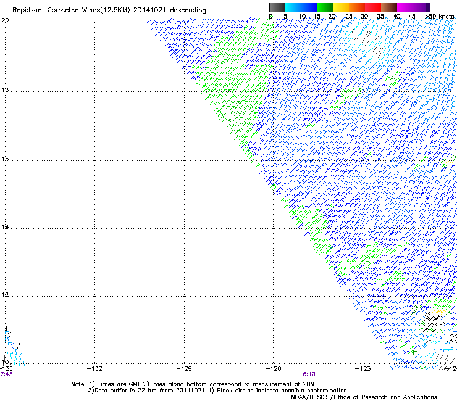The height and width of the screenshot is (401, 457).
Task: Select the '40' label under the color bar
Action: tap(396, 16)
